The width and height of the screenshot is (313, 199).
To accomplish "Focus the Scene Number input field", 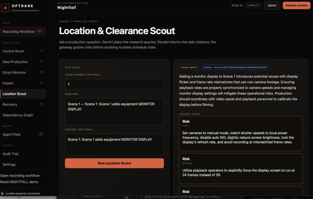I will click(x=115, y=84).
